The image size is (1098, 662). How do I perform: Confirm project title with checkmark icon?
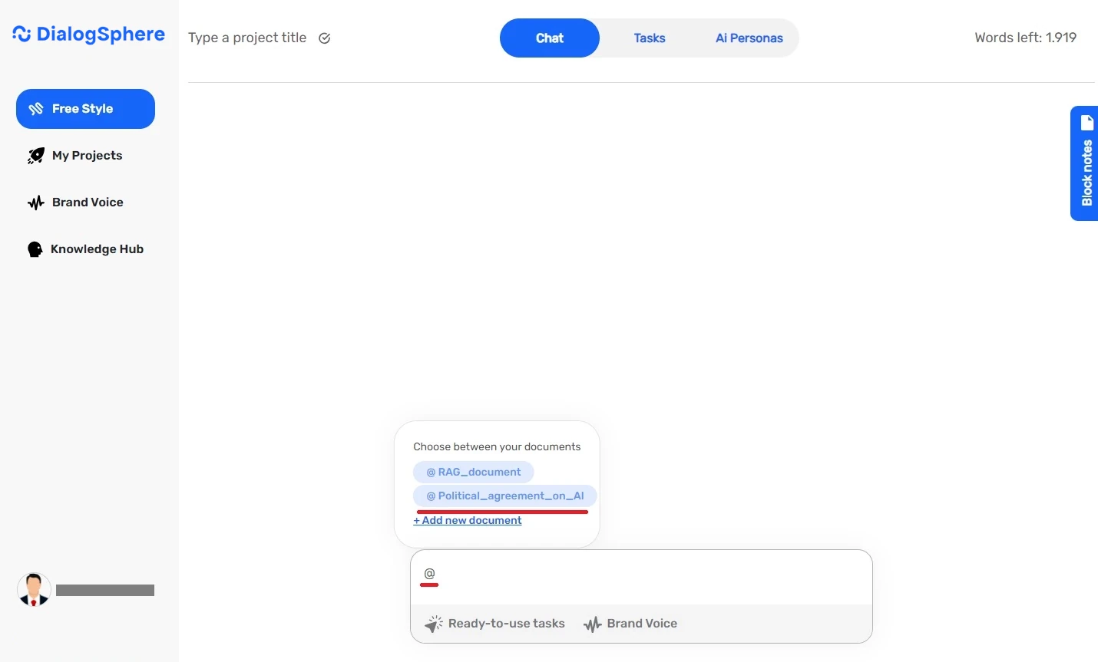(x=325, y=38)
